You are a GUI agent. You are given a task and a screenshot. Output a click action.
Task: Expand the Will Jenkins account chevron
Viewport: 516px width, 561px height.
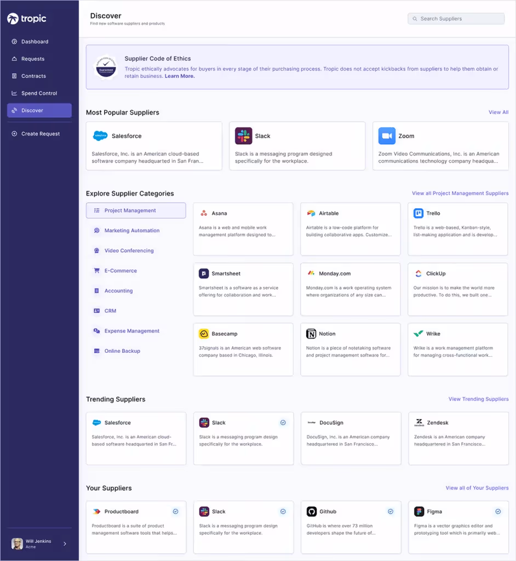[x=65, y=544]
